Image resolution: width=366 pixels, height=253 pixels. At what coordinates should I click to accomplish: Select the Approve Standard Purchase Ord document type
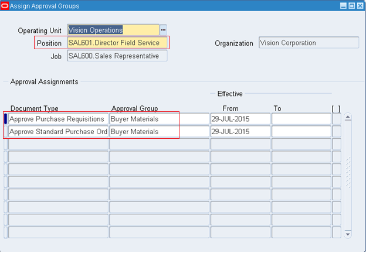pyautogui.click(x=58, y=132)
